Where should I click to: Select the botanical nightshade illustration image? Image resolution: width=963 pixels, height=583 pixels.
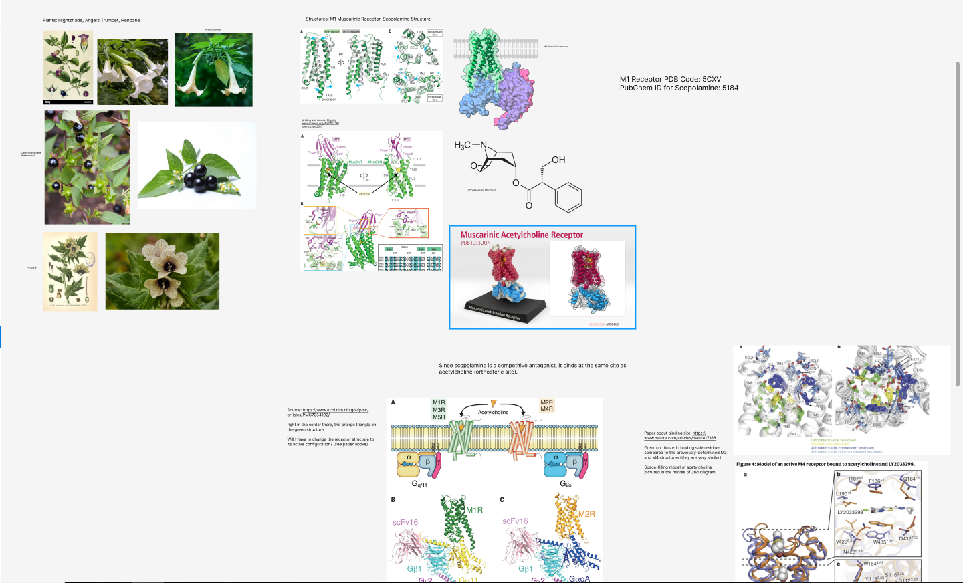[x=68, y=68]
